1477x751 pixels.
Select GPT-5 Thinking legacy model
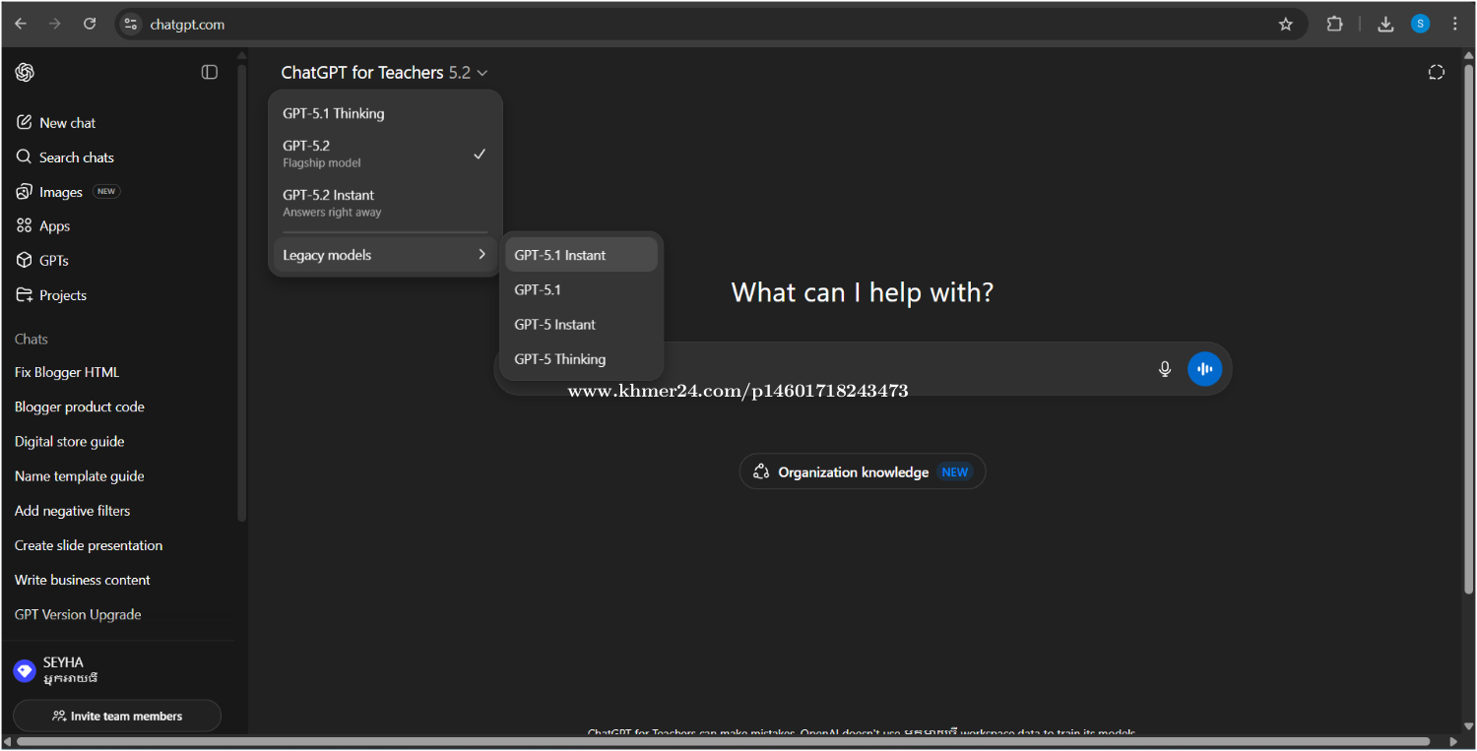pyautogui.click(x=581, y=359)
